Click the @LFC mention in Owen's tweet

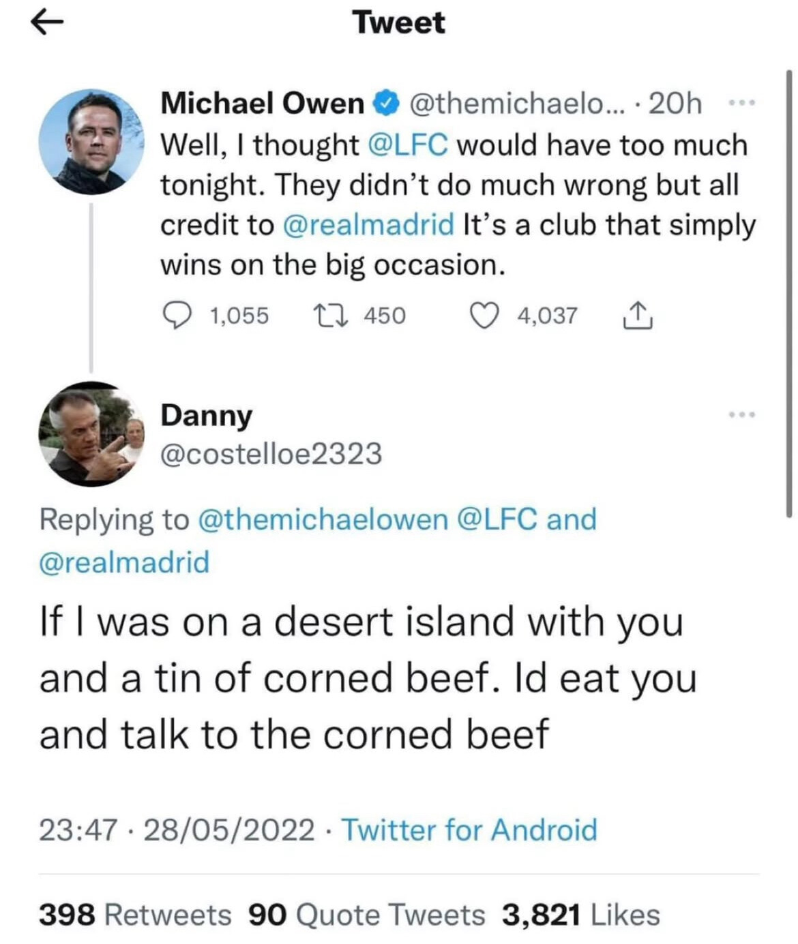click(408, 145)
